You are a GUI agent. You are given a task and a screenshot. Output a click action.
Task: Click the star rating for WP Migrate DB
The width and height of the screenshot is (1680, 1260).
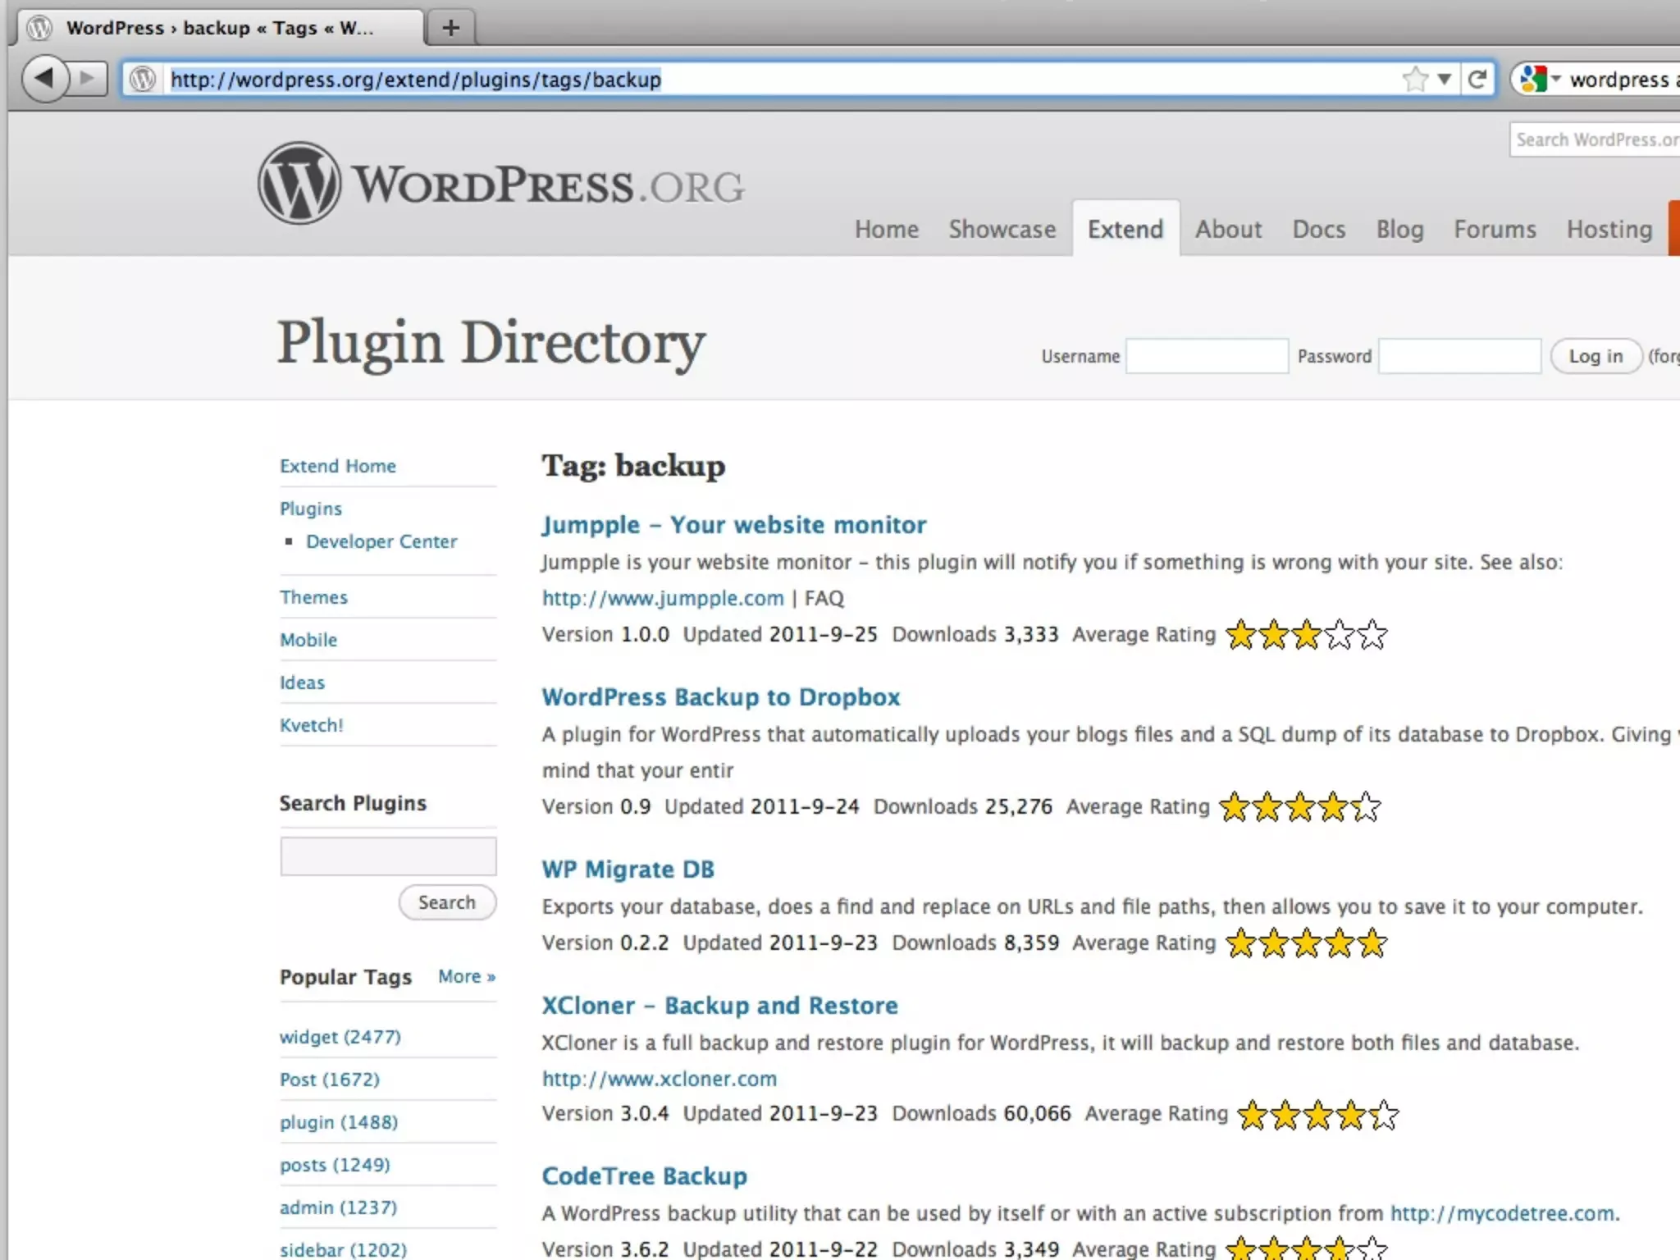(1306, 943)
